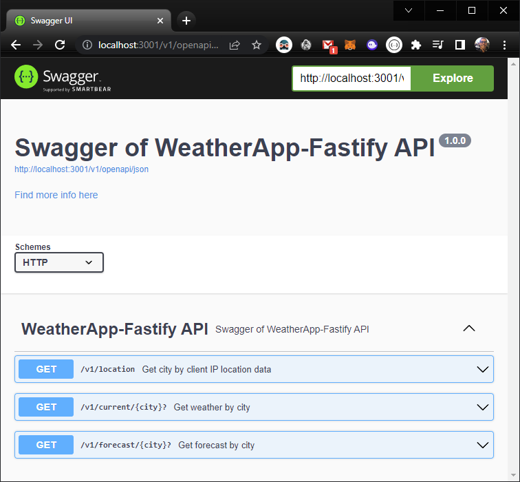The image size is (520, 482).
Task: Close the Swagger UI tab
Action: 160,21
